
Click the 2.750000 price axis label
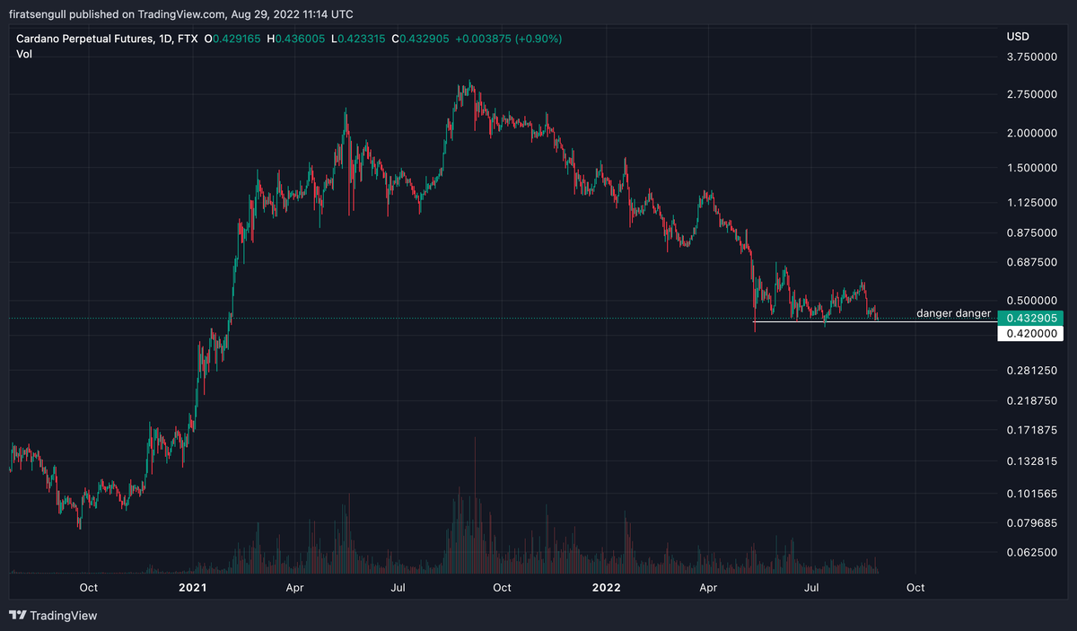(x=1032, y=94)
